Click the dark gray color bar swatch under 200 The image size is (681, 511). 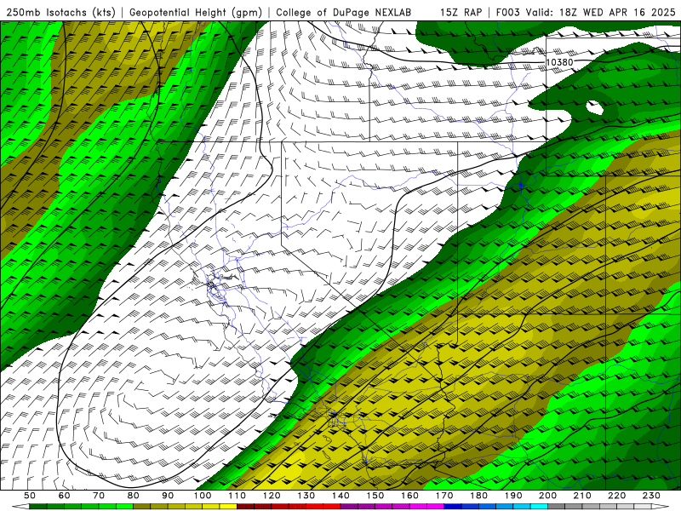point(557,507)
